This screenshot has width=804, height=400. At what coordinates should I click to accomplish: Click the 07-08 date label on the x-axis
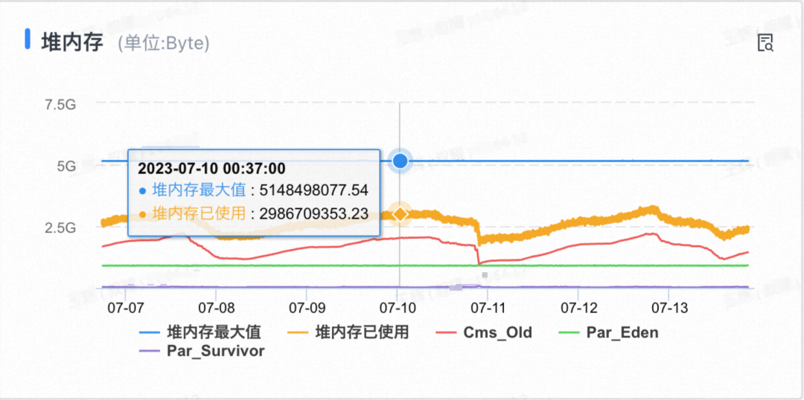[x=216, y=306]
